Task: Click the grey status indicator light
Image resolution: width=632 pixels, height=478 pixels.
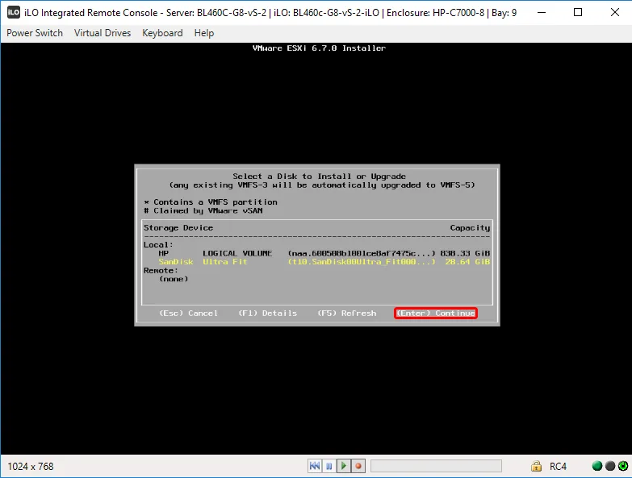Action: click(610, 466)
